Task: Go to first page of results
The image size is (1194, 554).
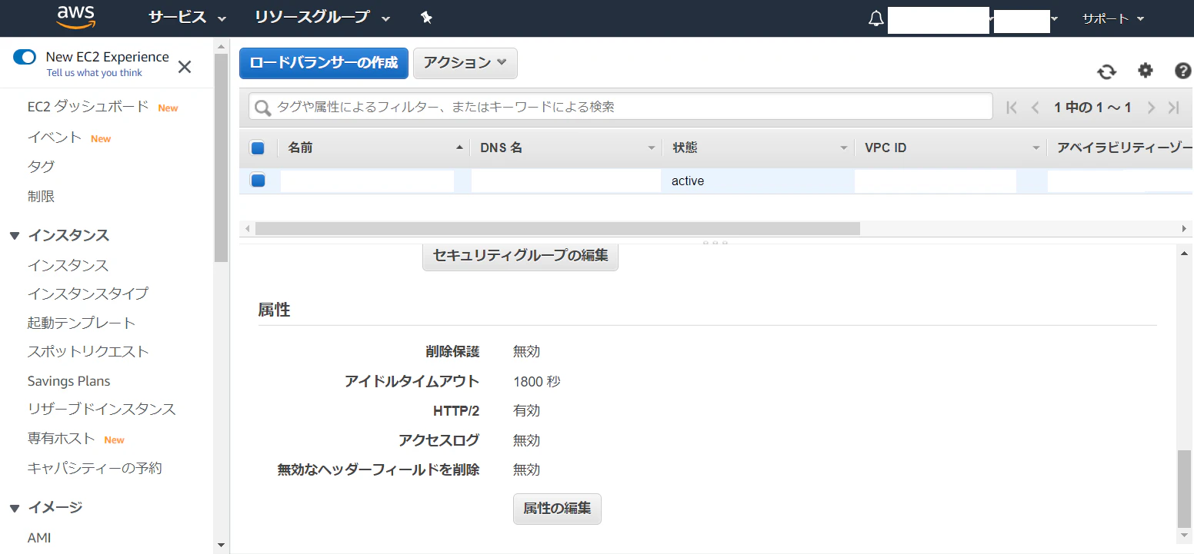Action: (1012, 108)
